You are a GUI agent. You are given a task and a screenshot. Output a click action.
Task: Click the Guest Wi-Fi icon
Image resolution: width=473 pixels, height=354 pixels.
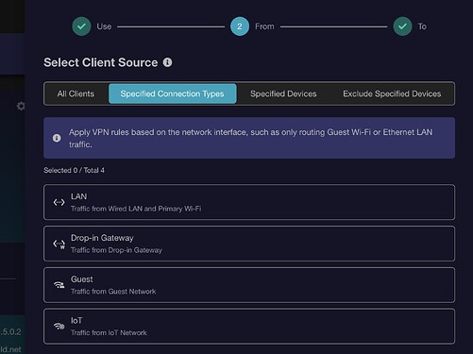pyautogui.click(x=59, y=285)
